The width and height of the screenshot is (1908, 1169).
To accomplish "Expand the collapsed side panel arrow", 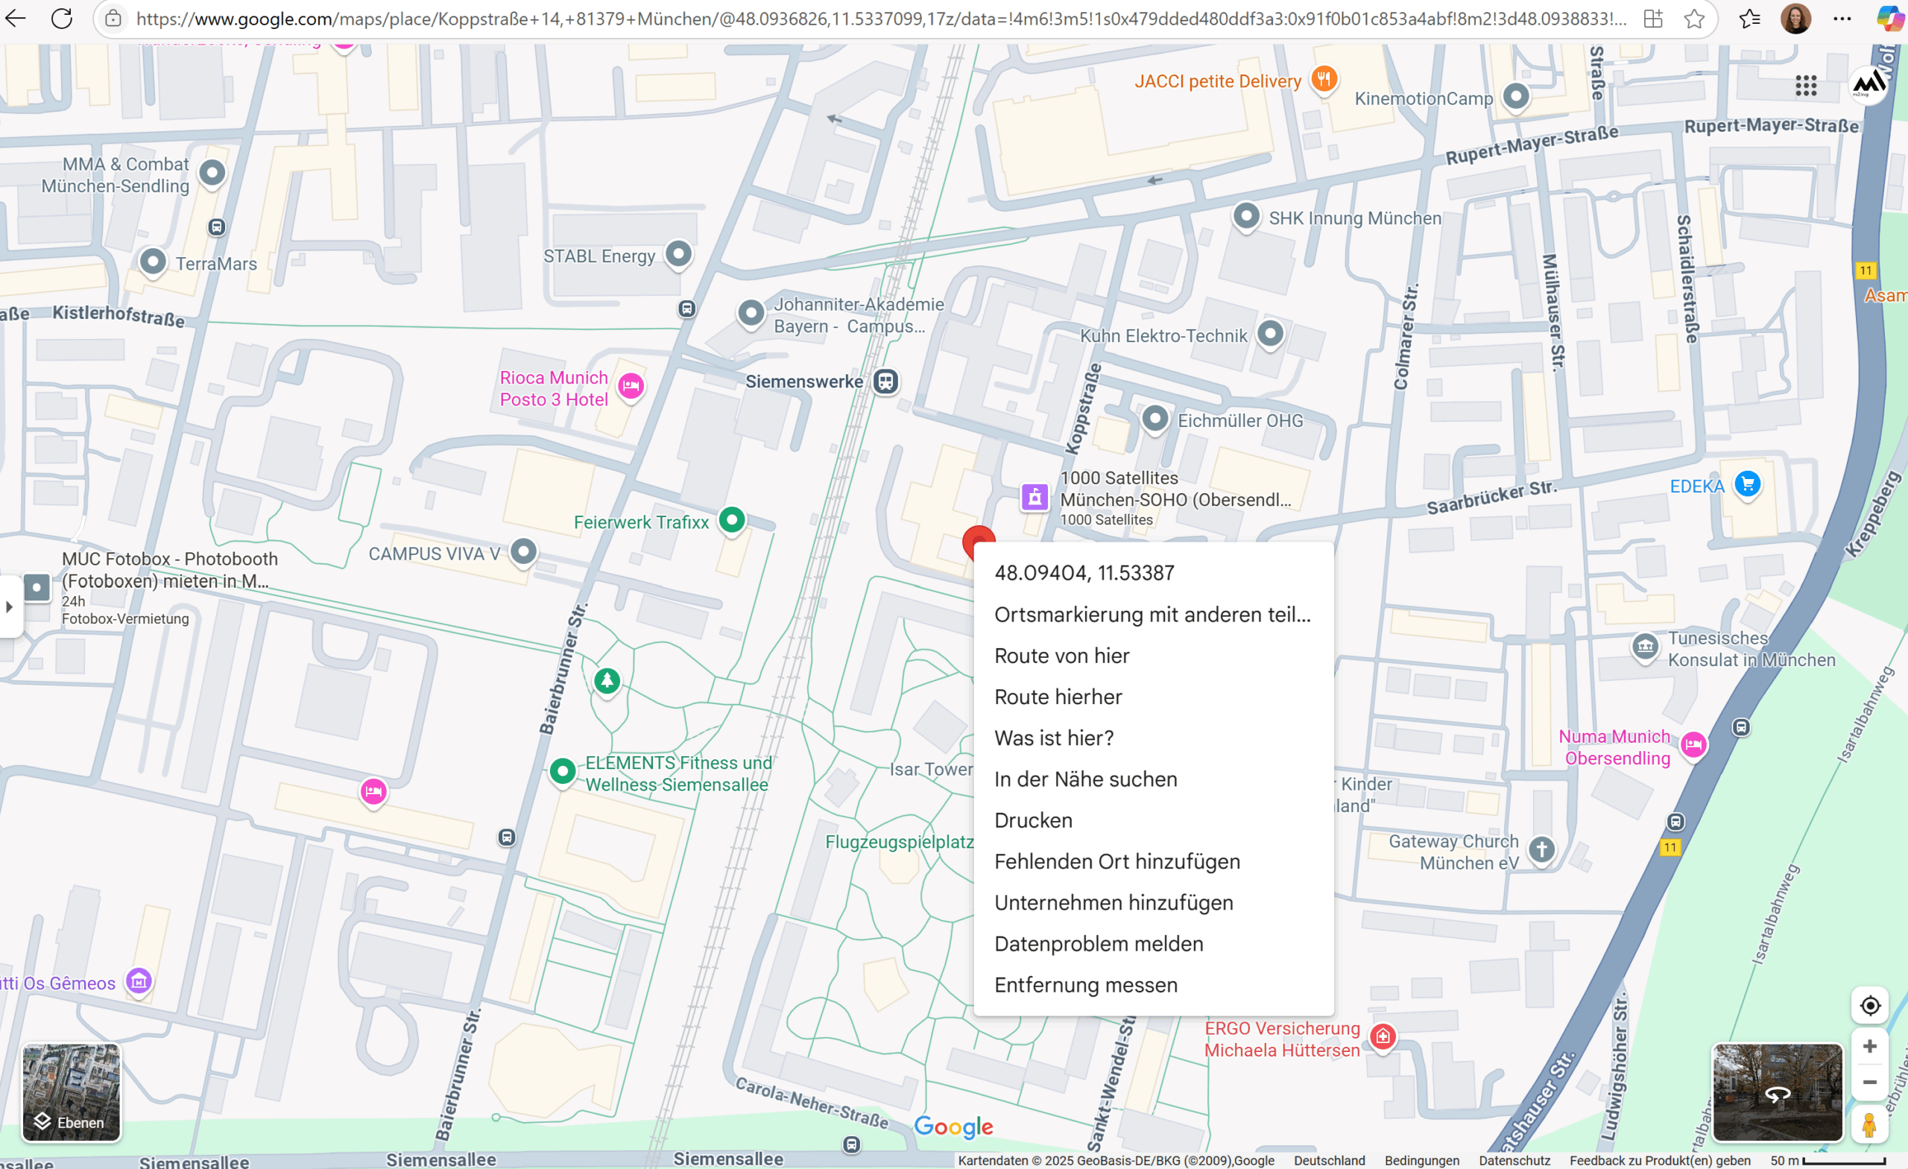I will (x=9, y=606).
